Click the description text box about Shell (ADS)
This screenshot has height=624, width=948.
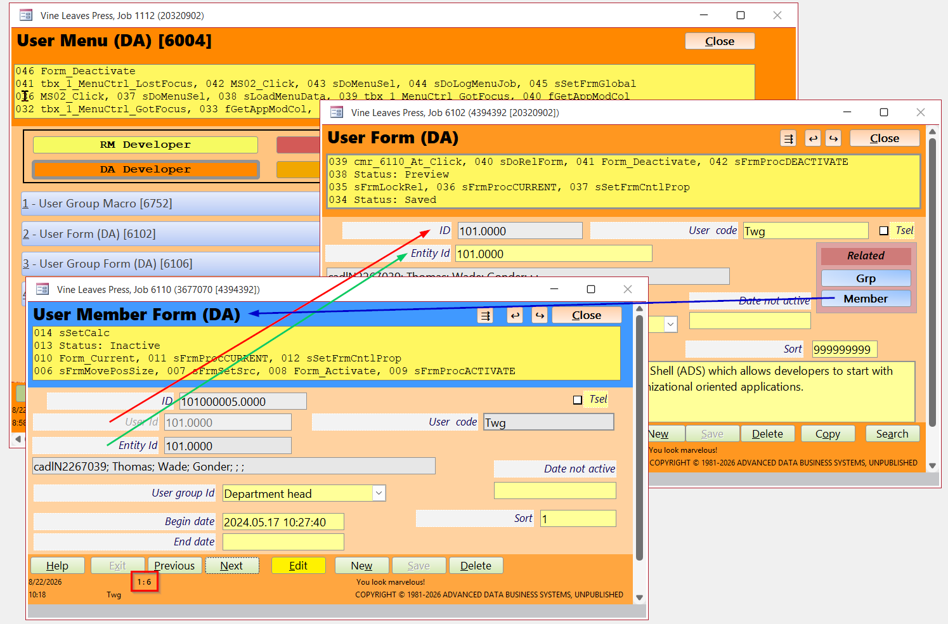pyautogui.click(x=781, y=391)
